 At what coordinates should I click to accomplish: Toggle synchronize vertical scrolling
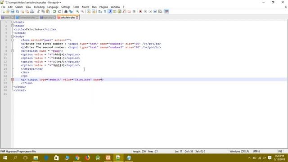tap(89, 11)
